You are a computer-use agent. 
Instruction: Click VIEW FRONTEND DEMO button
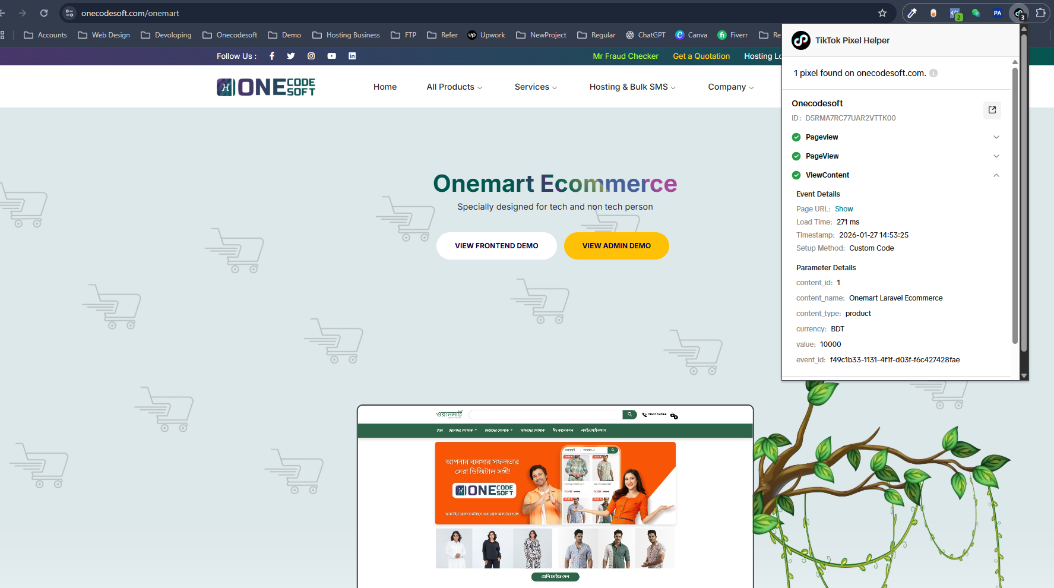click(x=496, y=246)
